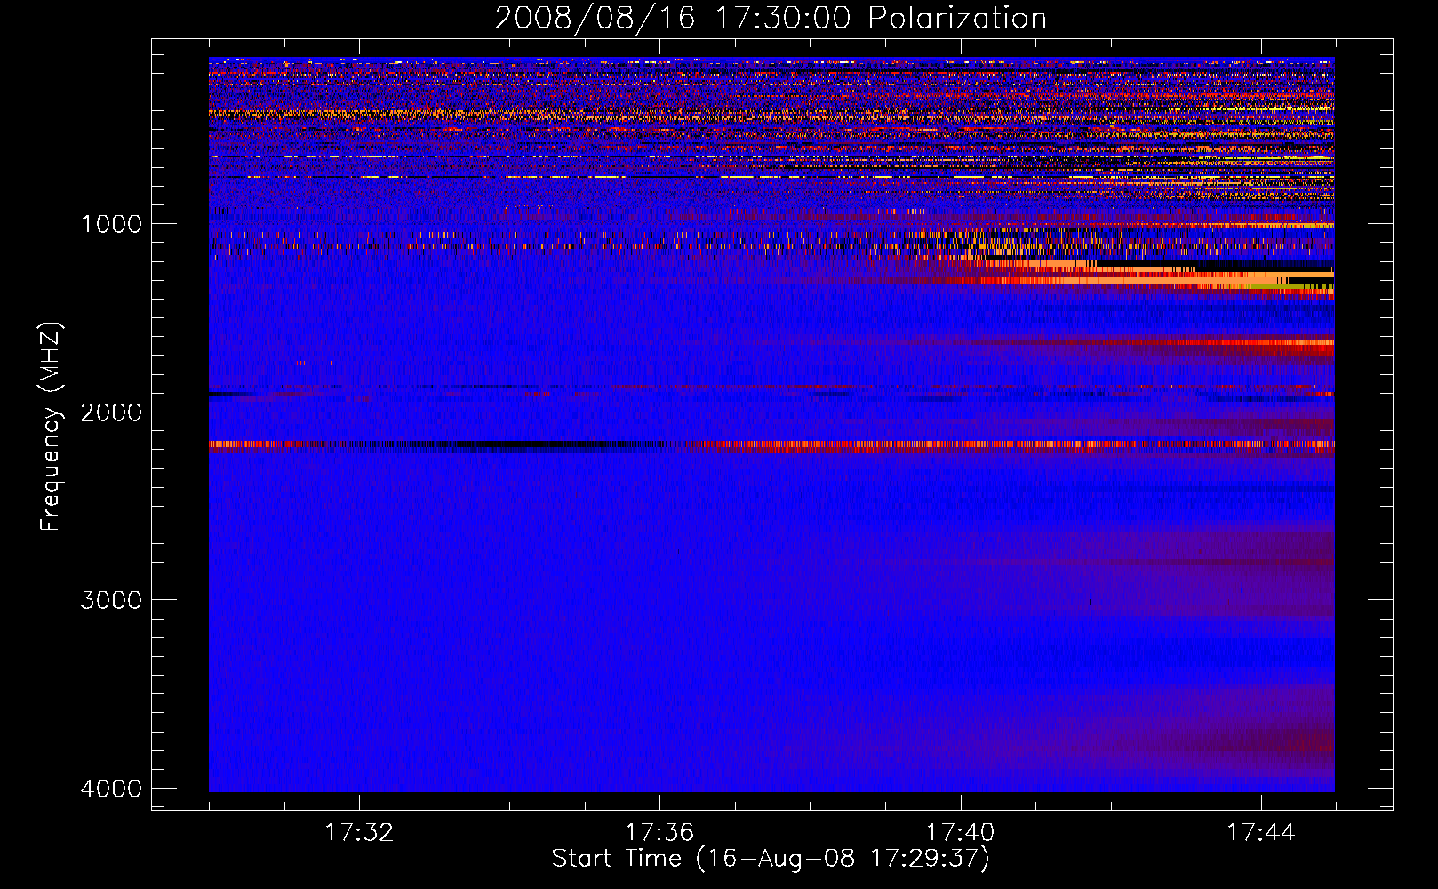Click the 17:36 time tick label

tap(659, 833)
